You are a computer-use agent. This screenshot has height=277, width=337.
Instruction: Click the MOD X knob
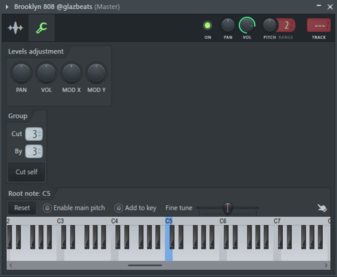(x=71, y=73)
